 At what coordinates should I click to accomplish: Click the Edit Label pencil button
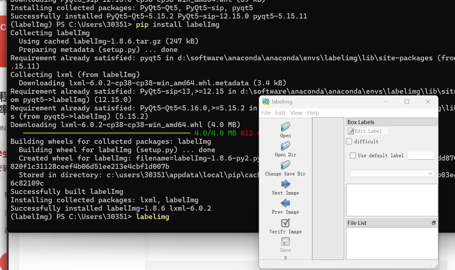pos(367,131)
